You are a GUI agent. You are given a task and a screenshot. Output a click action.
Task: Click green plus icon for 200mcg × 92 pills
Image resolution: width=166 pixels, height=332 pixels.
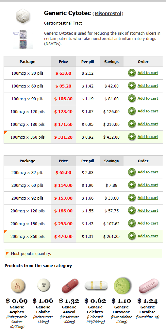point(132,198)
